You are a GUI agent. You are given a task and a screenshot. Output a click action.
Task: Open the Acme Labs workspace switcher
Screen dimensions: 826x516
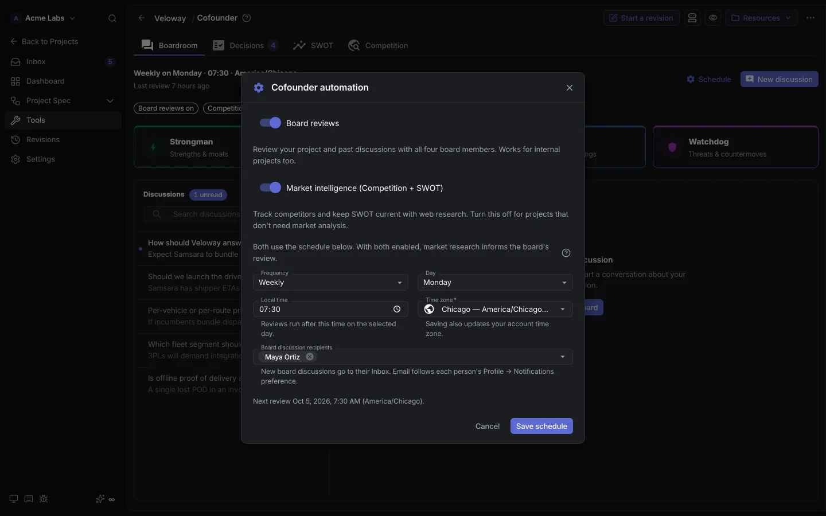[44, 18]
